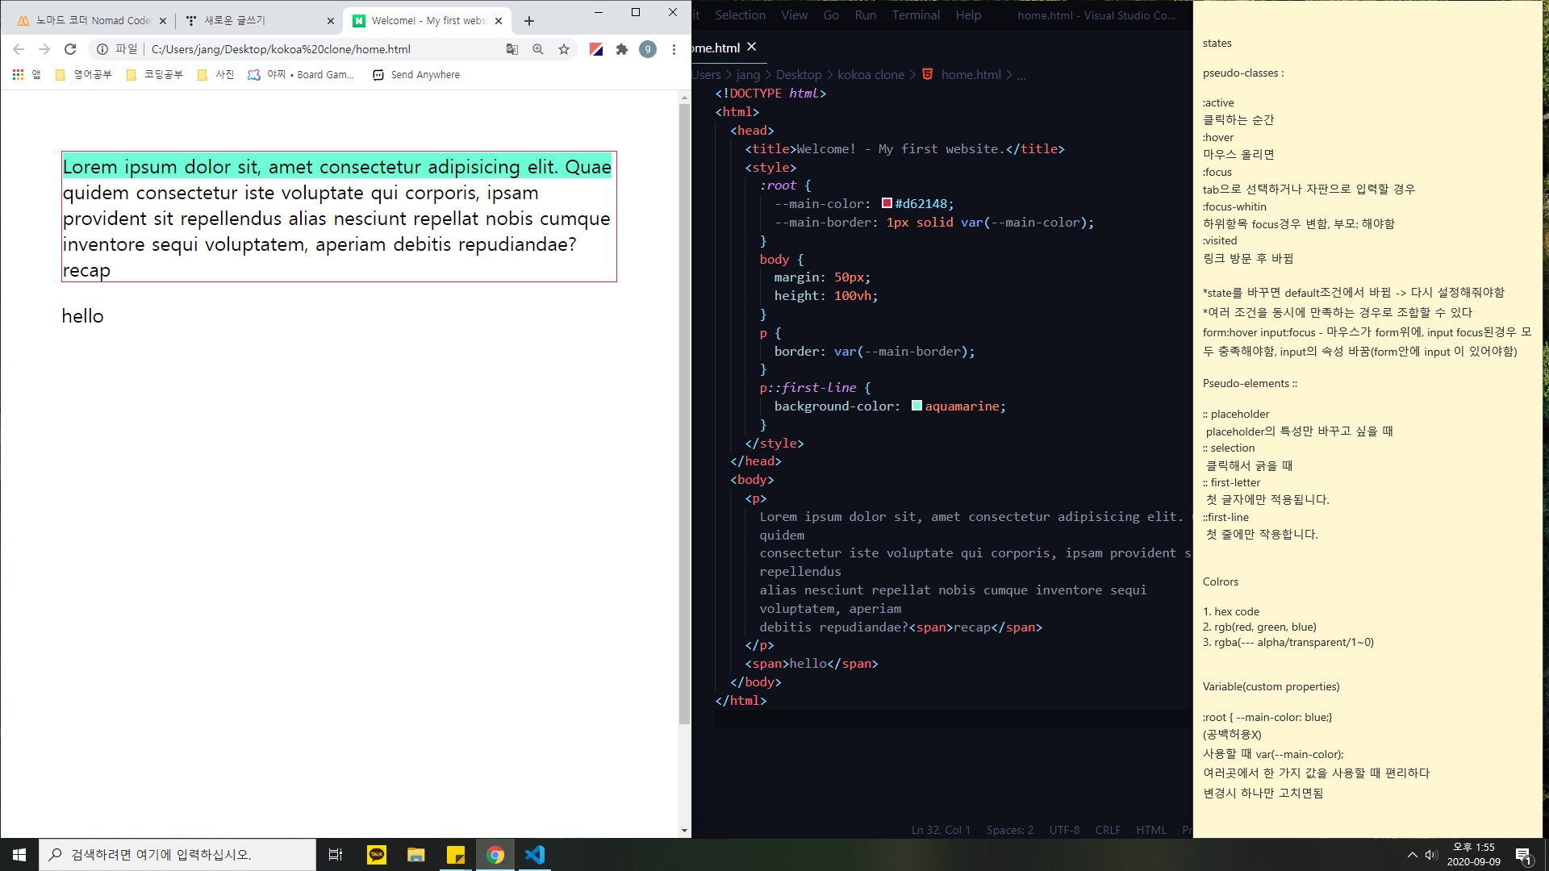
Task: Click the Chrome reload page icon
Action: pos(70,49)
